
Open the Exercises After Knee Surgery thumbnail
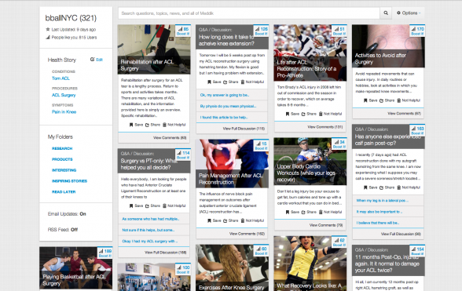[233, 267]
